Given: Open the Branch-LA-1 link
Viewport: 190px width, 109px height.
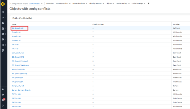Looking at the screenshot, I should [16, 32].
